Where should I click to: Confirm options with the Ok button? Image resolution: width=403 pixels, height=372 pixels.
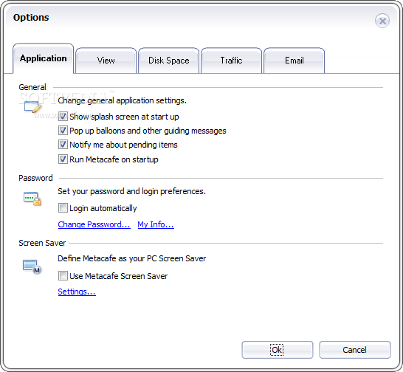click(278, 350)
